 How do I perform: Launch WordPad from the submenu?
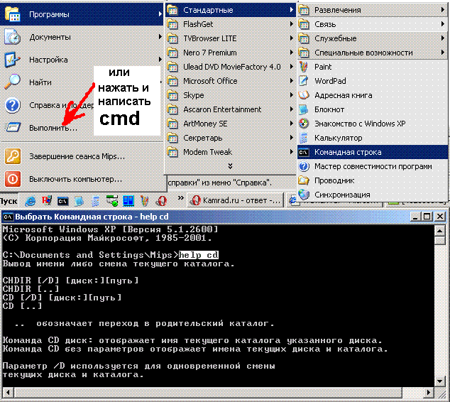click(x=330, y=81)
